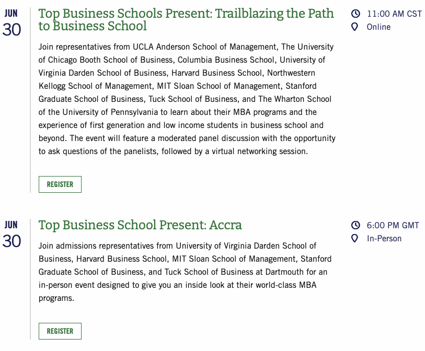
Task: Click the clock icon beside 6:00 PM GMT
Action: click(355, 225)
